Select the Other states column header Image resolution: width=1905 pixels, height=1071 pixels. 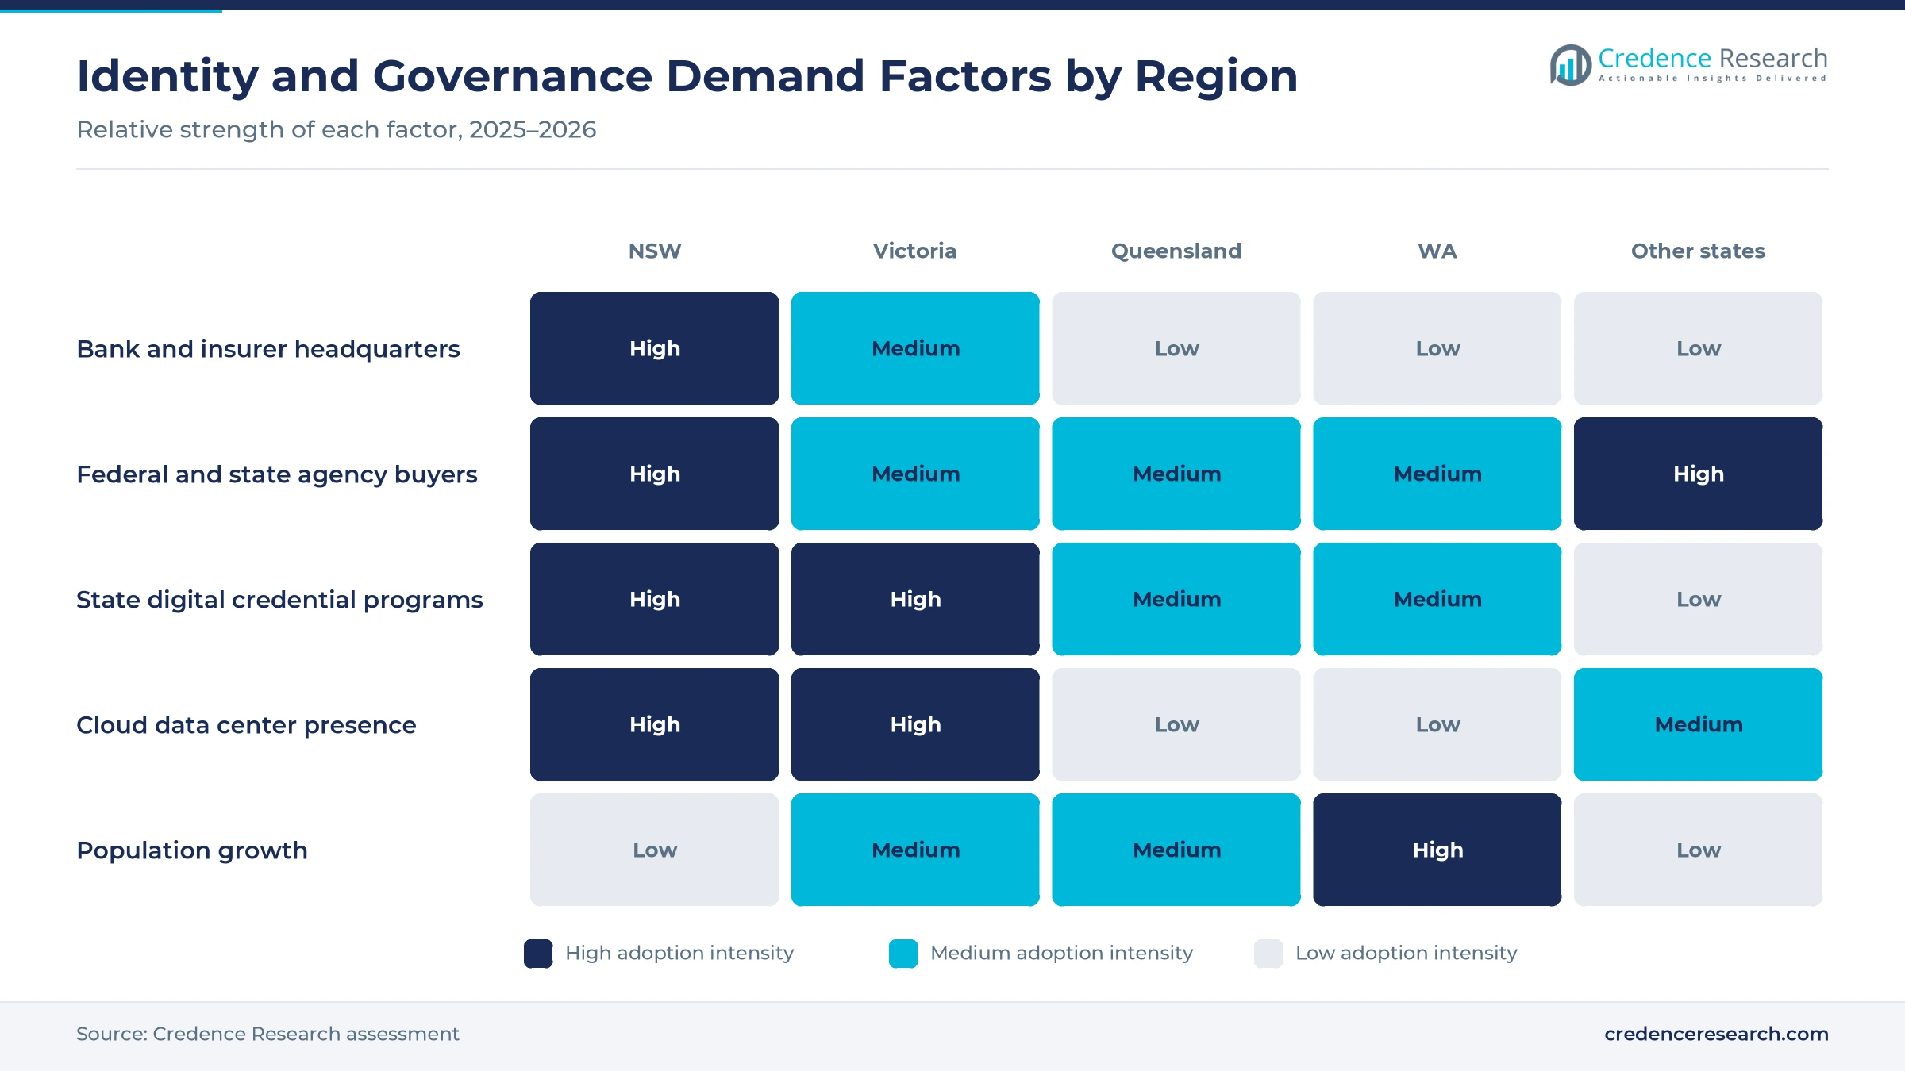coord(1698,251)
